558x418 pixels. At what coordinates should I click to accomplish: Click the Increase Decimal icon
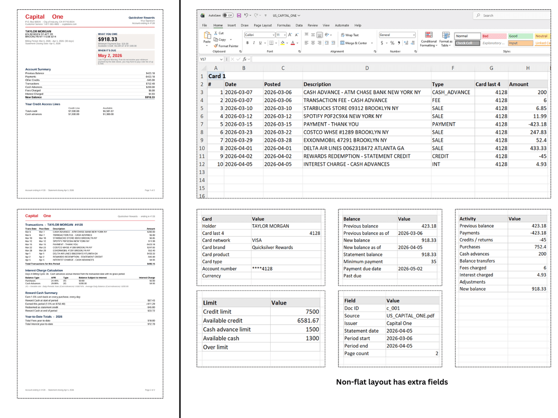coord(406,43)
